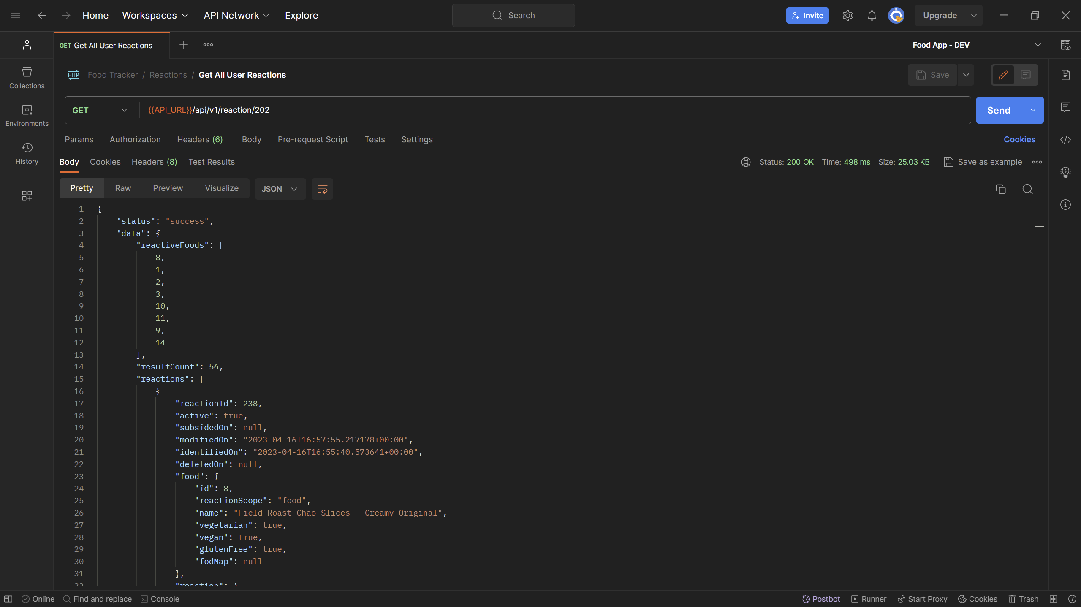Open comments icon in right sidebar
The width and height of the screenshot is (1081, 608).
click(x=1065, y=107)
